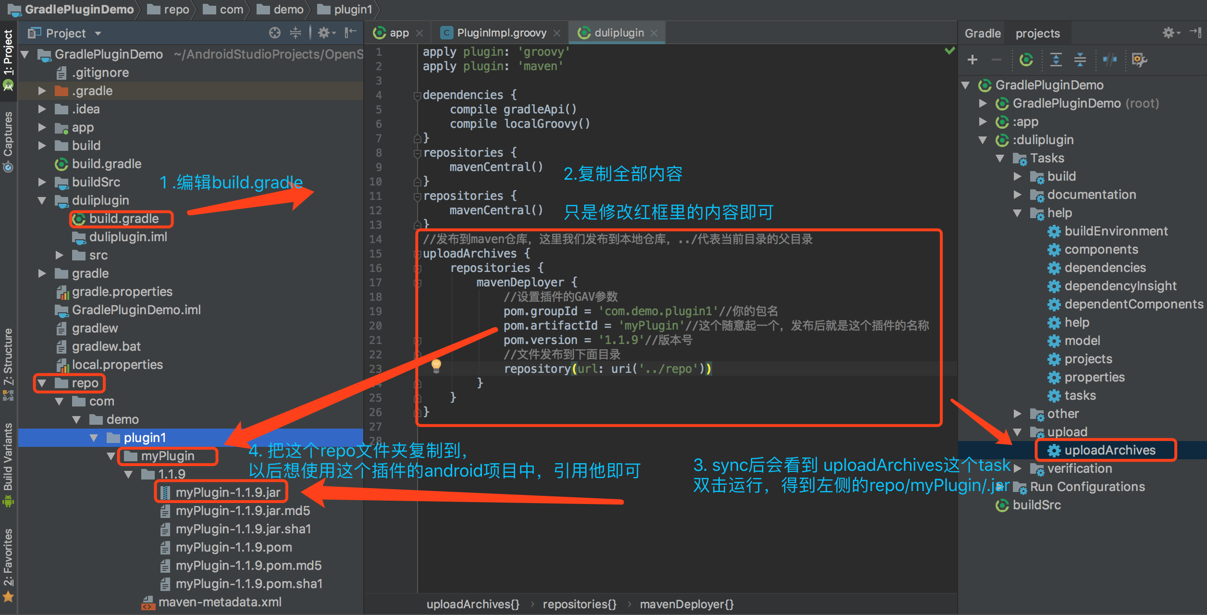Open the Gradle settings wrench icon
The width and height of the screenshot is (1207, 615).
[1139, 60]
